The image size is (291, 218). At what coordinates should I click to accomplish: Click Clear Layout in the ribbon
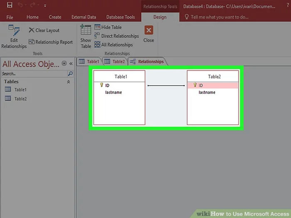pos(44,30)
